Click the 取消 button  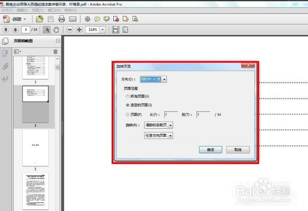238,150
